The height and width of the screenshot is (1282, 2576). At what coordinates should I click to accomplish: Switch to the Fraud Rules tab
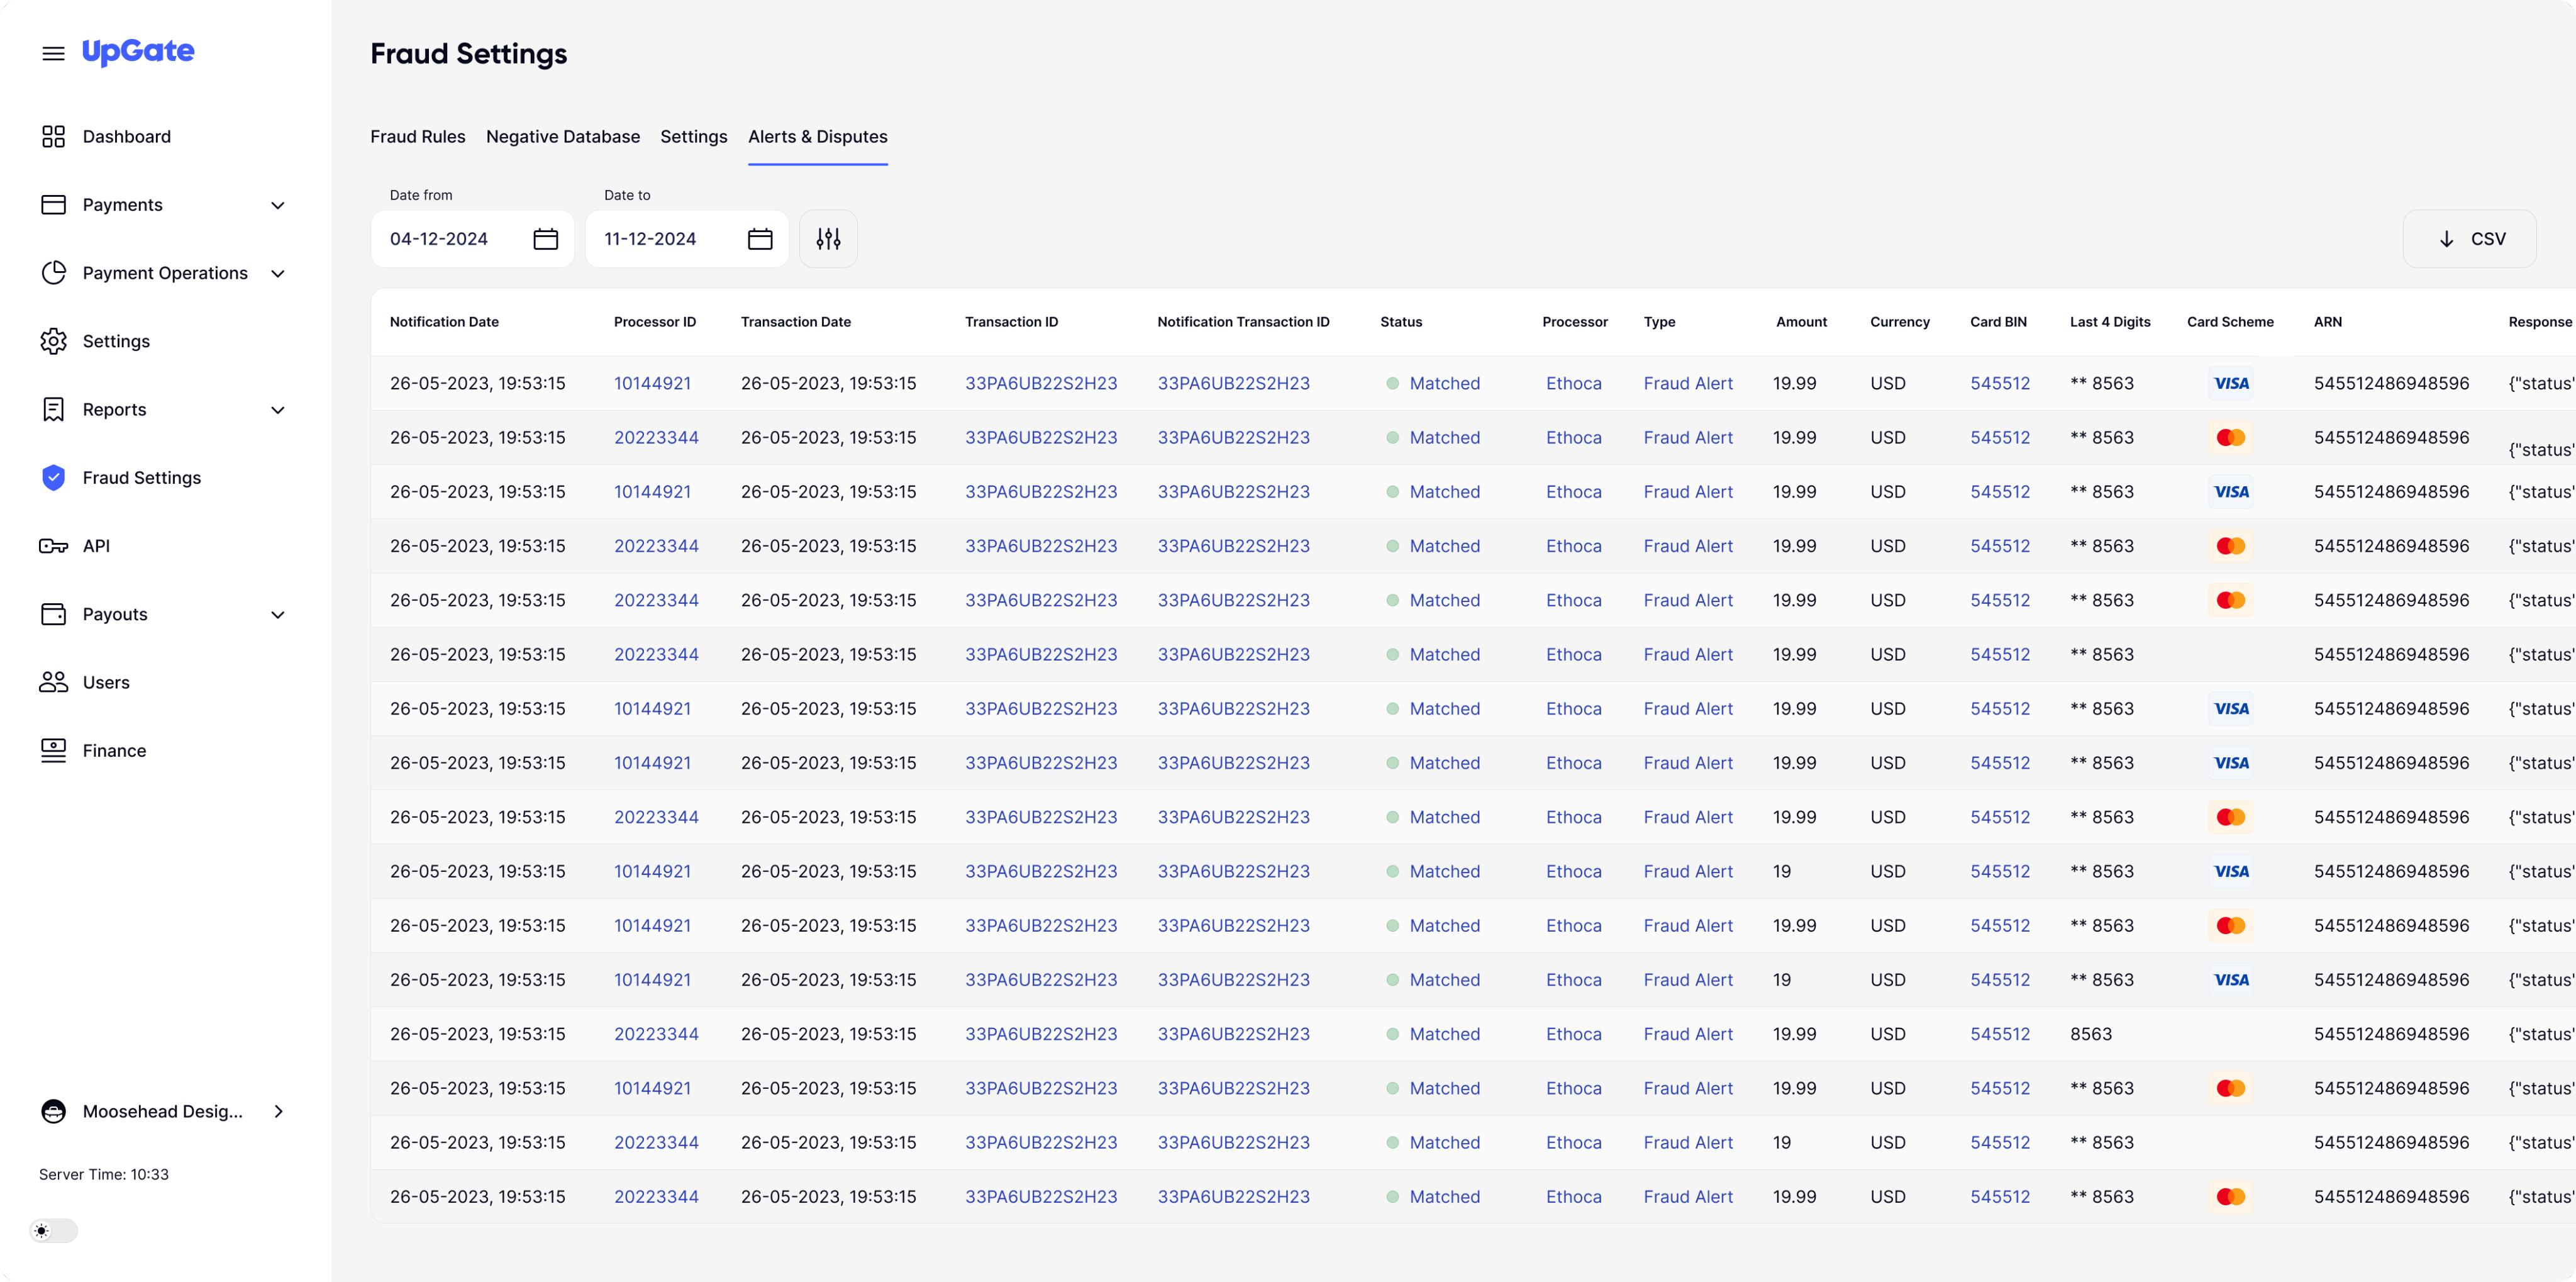(417, 137)
